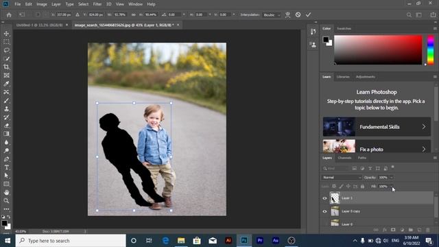This screenshot has height=247, width=439.
Task: Select the Path Selection tool
Action: click(6, 176)
